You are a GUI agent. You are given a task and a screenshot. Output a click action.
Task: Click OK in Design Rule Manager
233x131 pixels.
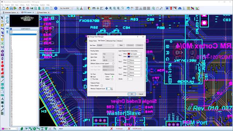tap(132, 94)
